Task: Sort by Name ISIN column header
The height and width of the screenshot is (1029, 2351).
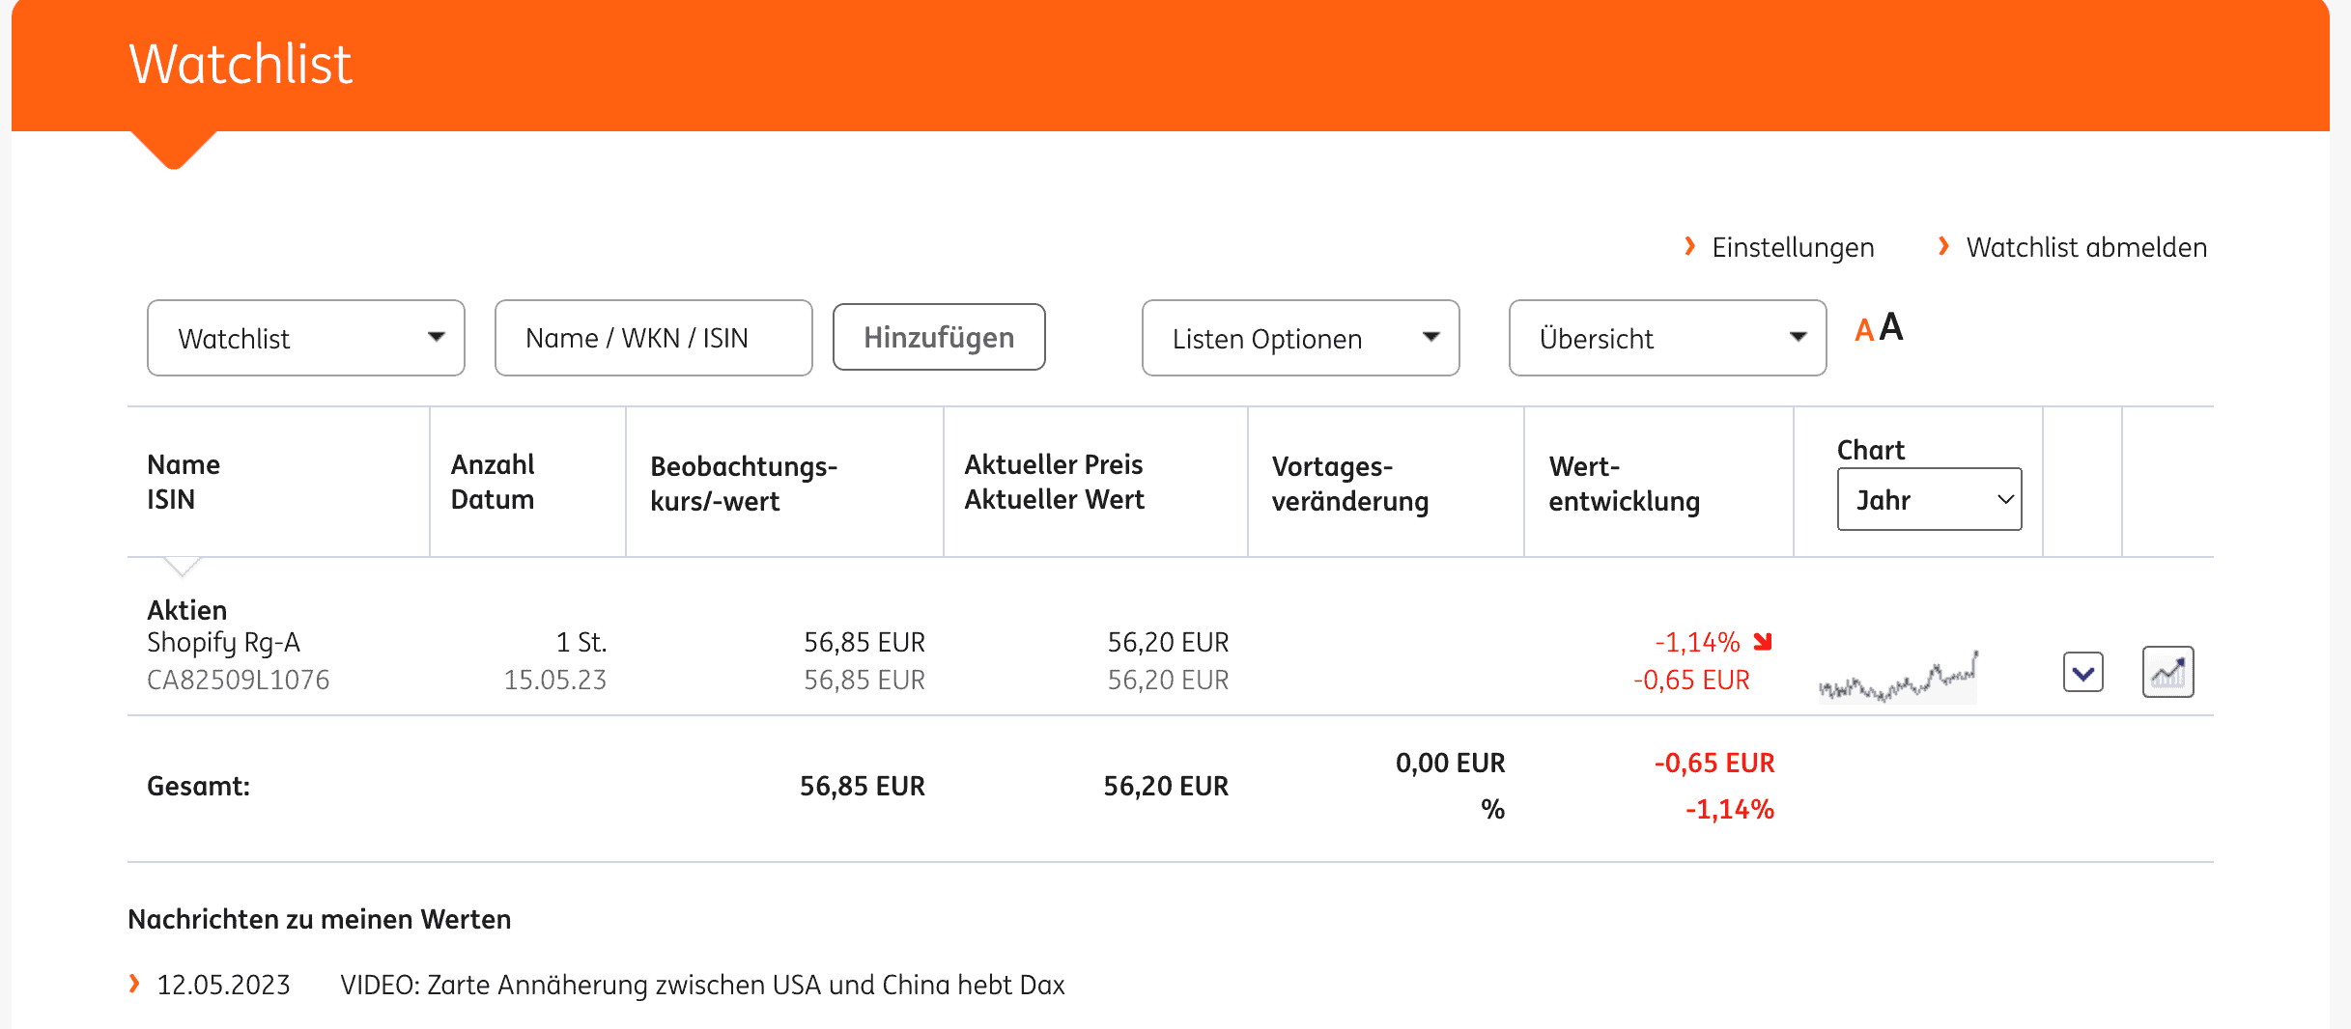Action: (184, 482)
